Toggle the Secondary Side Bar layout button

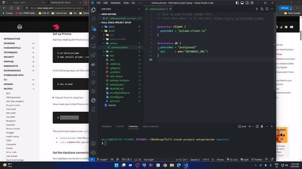point(247,3)
